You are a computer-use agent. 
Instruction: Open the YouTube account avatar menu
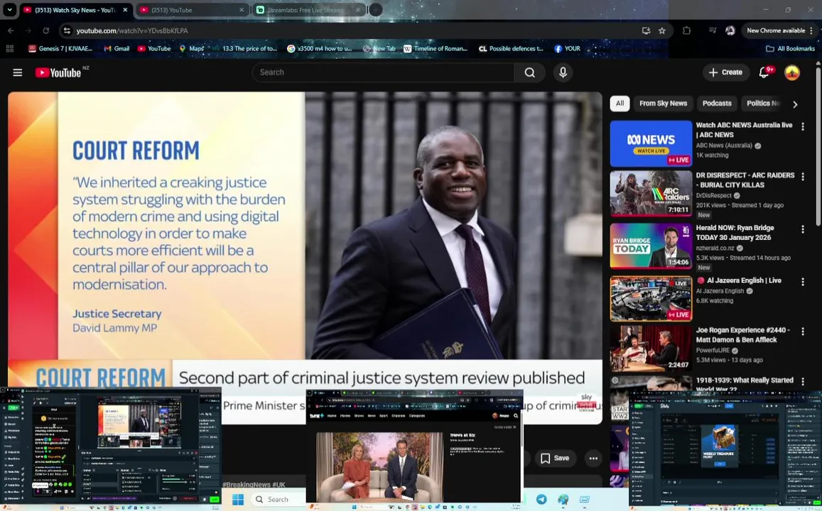(791, 72)
